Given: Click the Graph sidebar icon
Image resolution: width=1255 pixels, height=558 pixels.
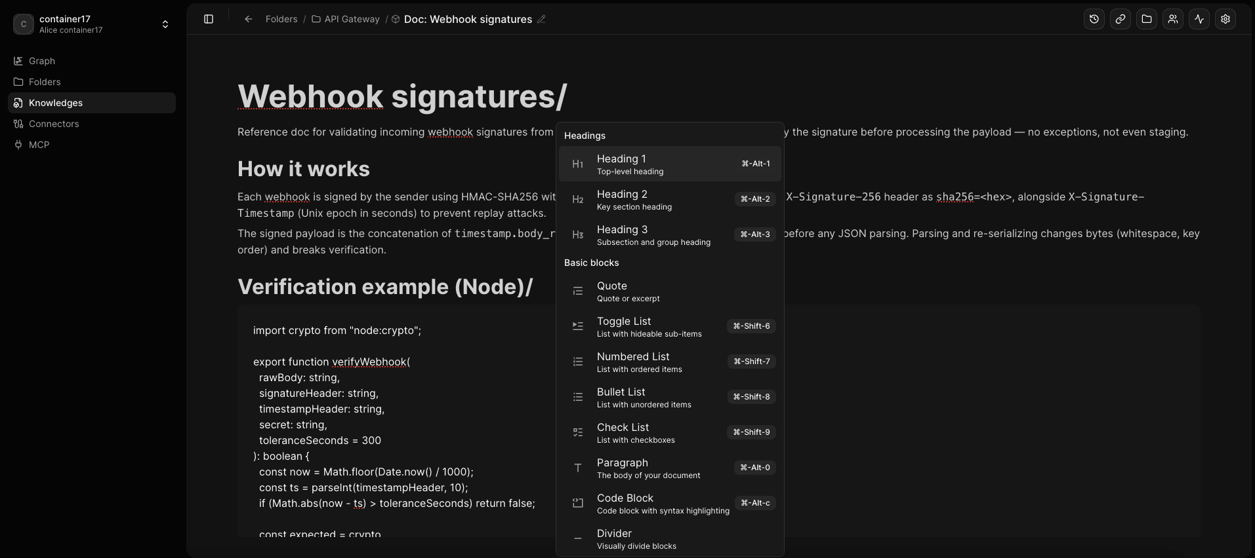Looking at the screenshot, I should tap(18, 61).
